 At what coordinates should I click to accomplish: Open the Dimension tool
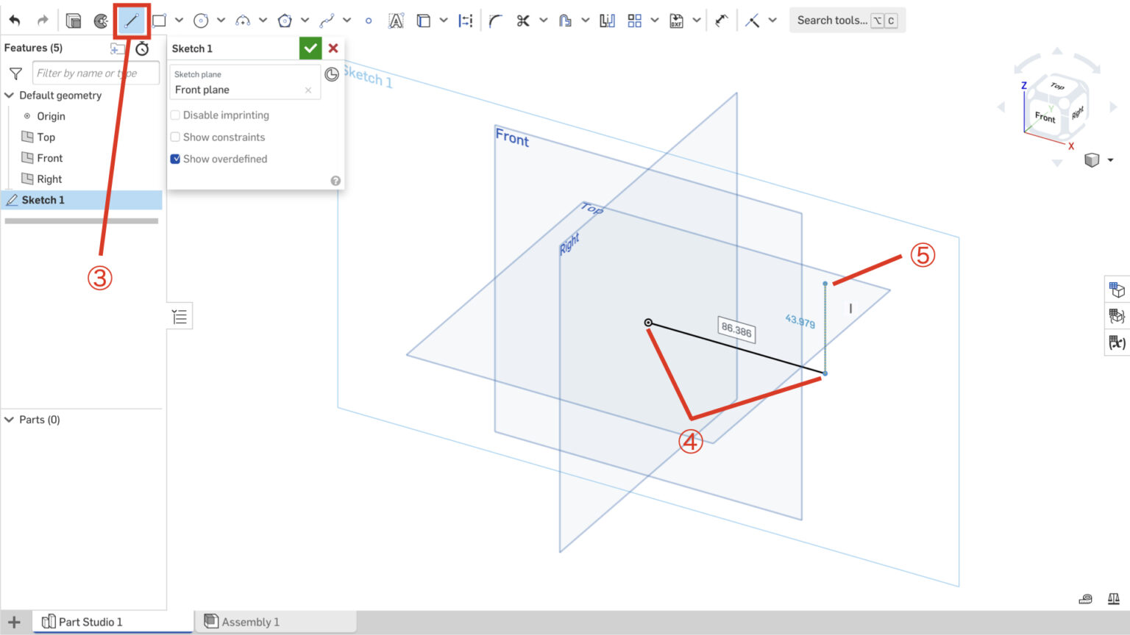pos(464,20)
